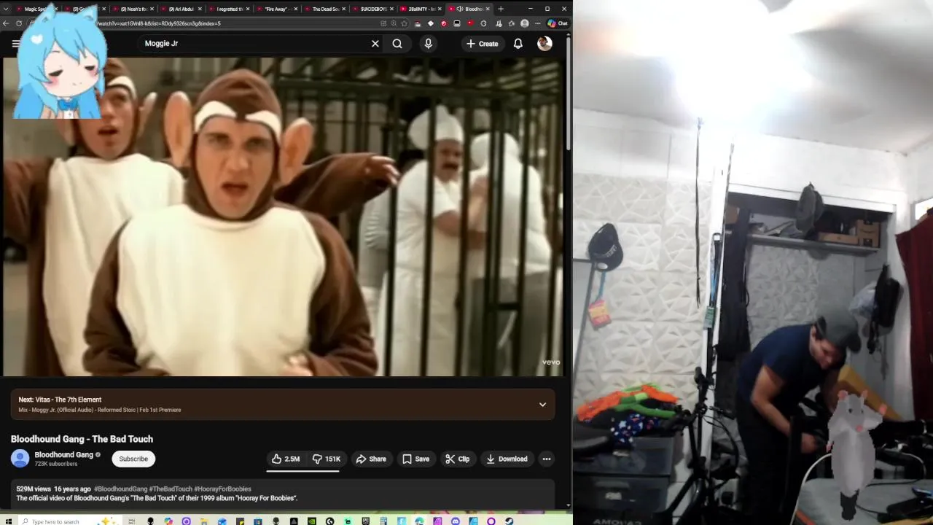The height and width of the screenshot is (525, 933).
Task: Open a new browser tab
Action: pos(501,9)
